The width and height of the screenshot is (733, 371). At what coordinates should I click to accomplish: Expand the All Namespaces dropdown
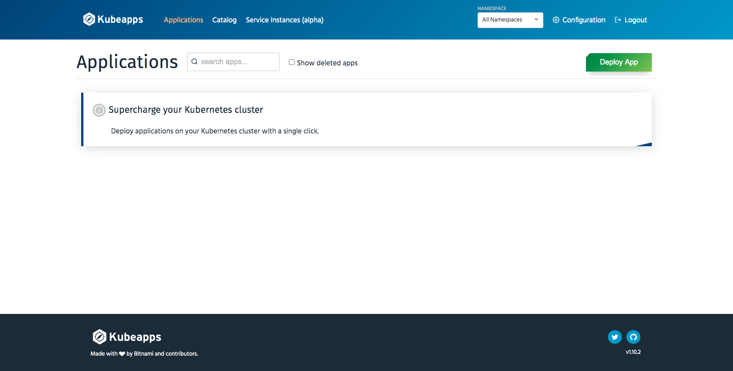tap(510, 20)
